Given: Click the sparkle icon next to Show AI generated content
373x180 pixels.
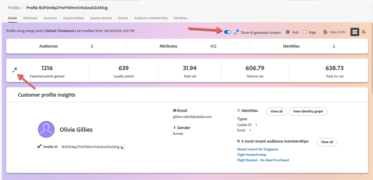Looking at the screenshot, I should point(237,32).
